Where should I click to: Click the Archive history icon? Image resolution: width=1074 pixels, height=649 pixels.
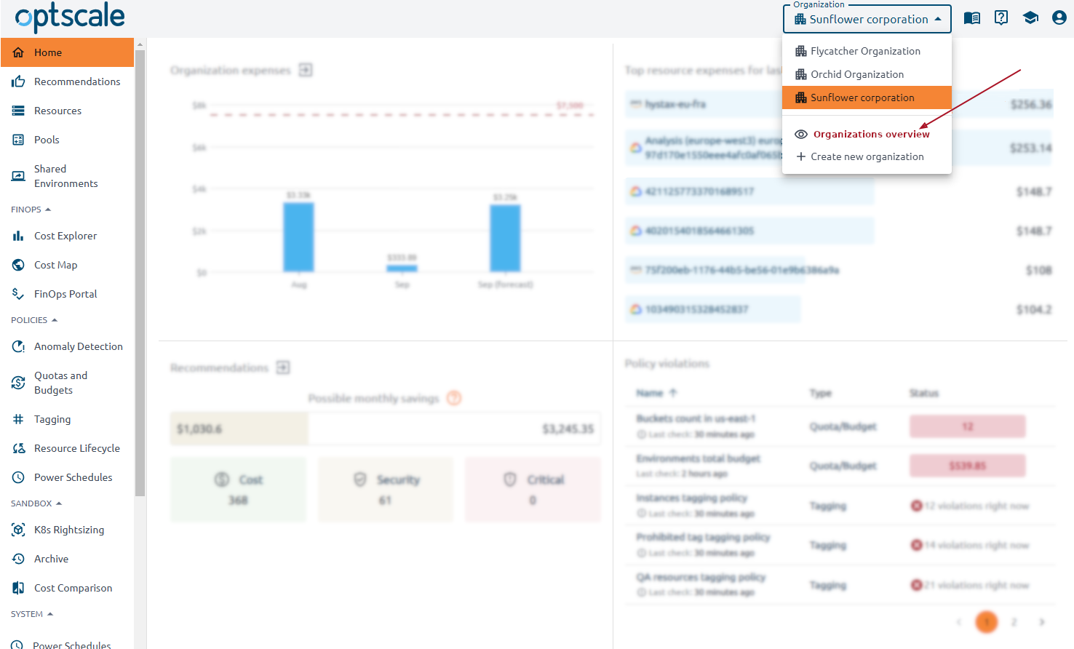18,559
